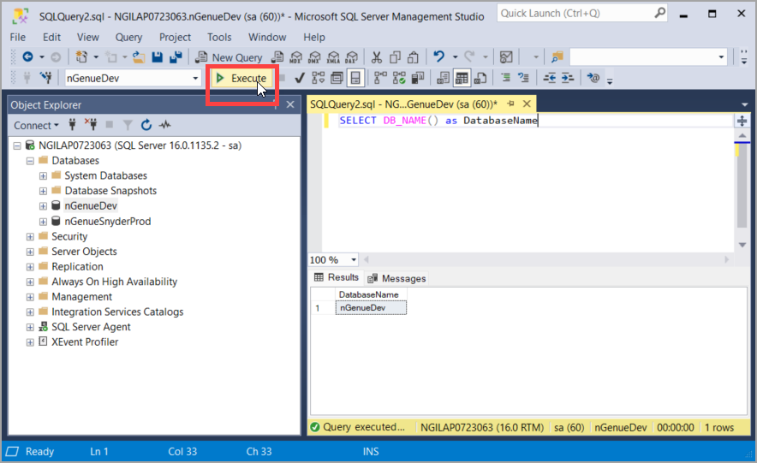The width and height of the screenshot is (757, 463).
Task: Expand the nGenueSnyderProd database node
Action: [x=43, y=222]
